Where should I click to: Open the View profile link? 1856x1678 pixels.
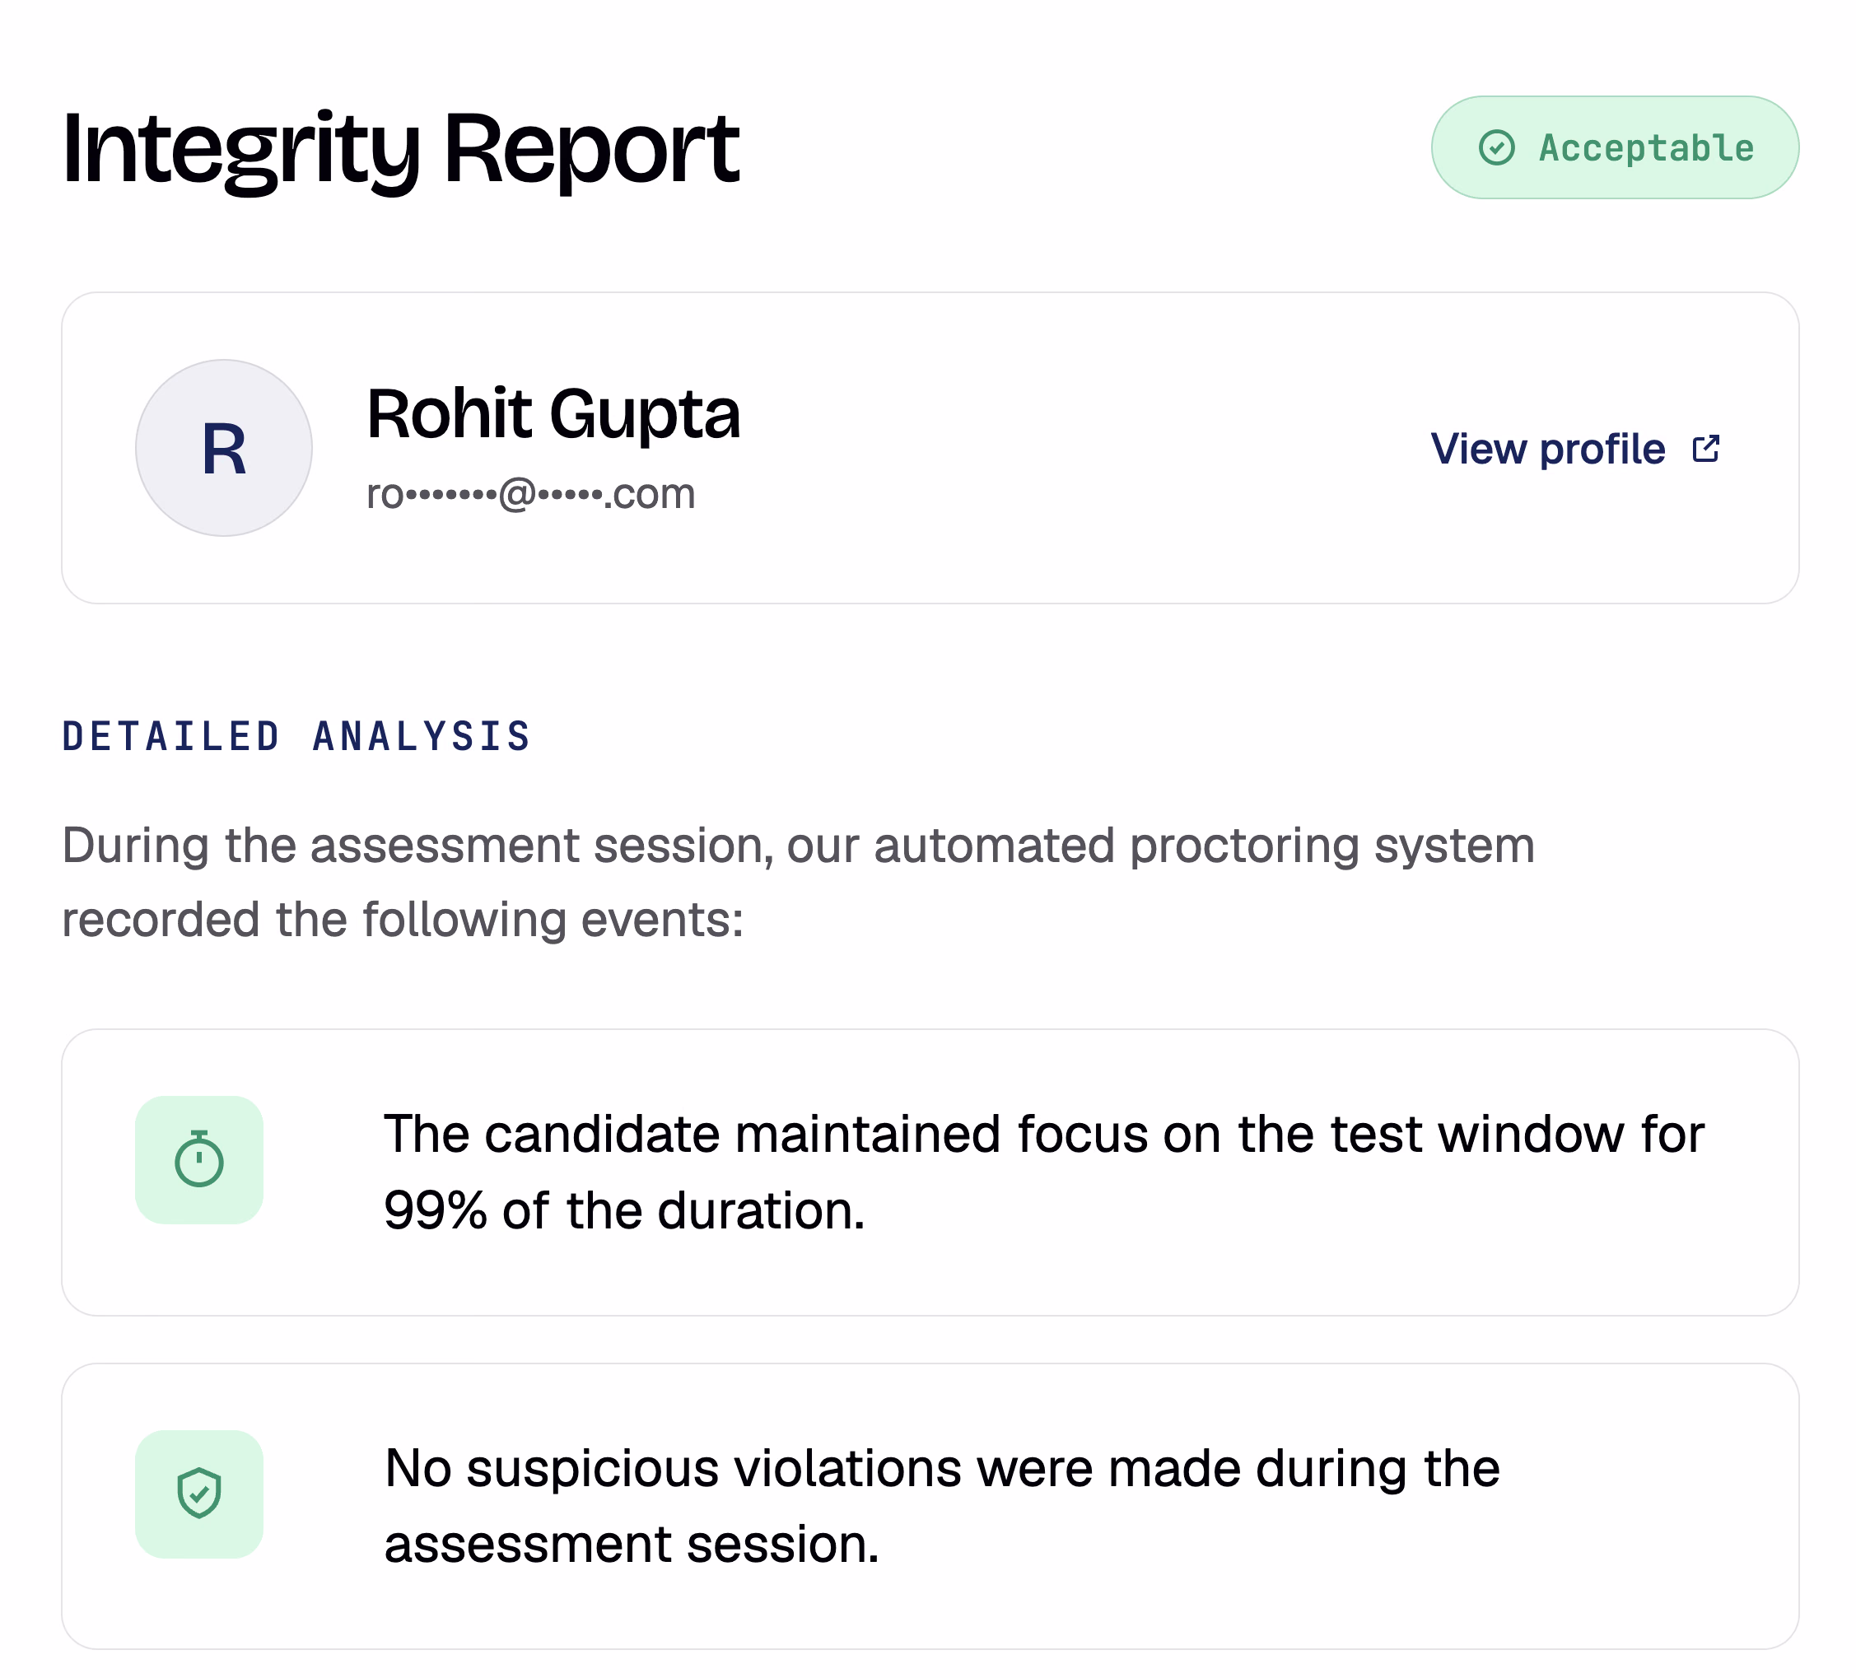(x=1575, y=450)
